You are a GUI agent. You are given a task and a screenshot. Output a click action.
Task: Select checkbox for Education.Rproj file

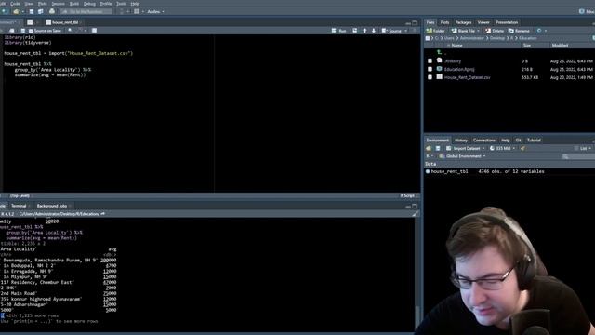(430, 69)
